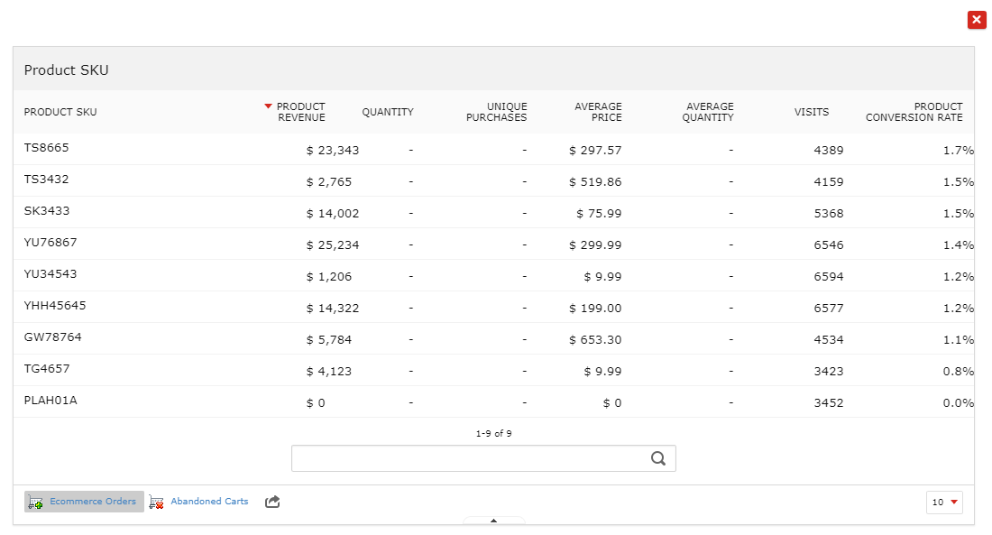Click the search magnifier icon
The image size is (992, 535).
[658, 458]
